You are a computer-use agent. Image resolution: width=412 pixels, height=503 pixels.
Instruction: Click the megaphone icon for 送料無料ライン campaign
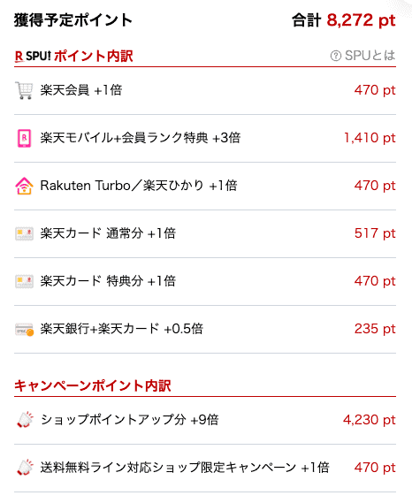pos(25,467)
